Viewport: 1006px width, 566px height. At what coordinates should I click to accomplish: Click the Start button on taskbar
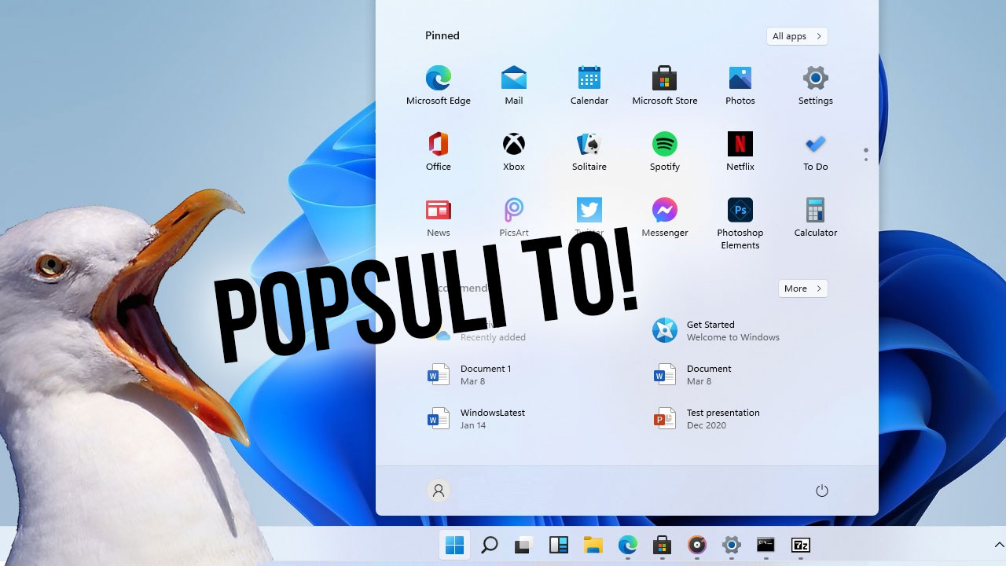click(x=454, y=545)
